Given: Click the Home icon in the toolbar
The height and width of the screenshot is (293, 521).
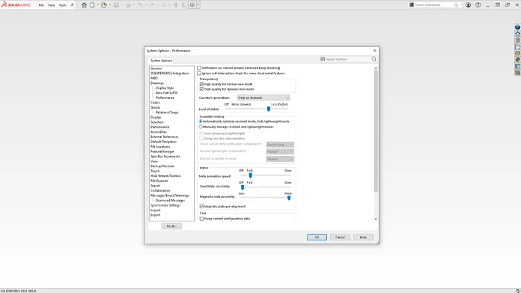Looking at the screenshot, I should [84, 5].
